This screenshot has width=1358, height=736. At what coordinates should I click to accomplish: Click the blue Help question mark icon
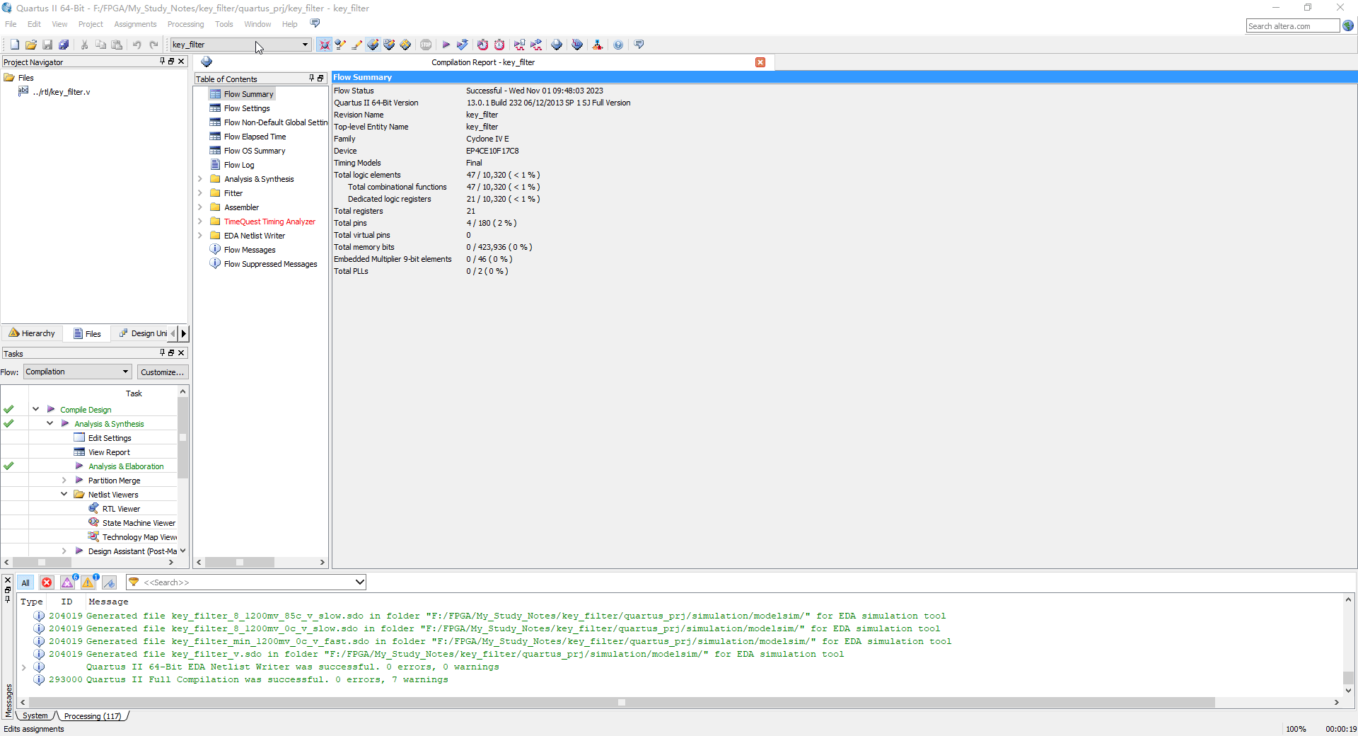tap(618, 45)
